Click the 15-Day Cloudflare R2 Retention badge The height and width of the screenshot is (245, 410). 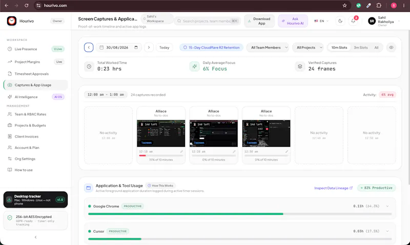pos(211,48)
